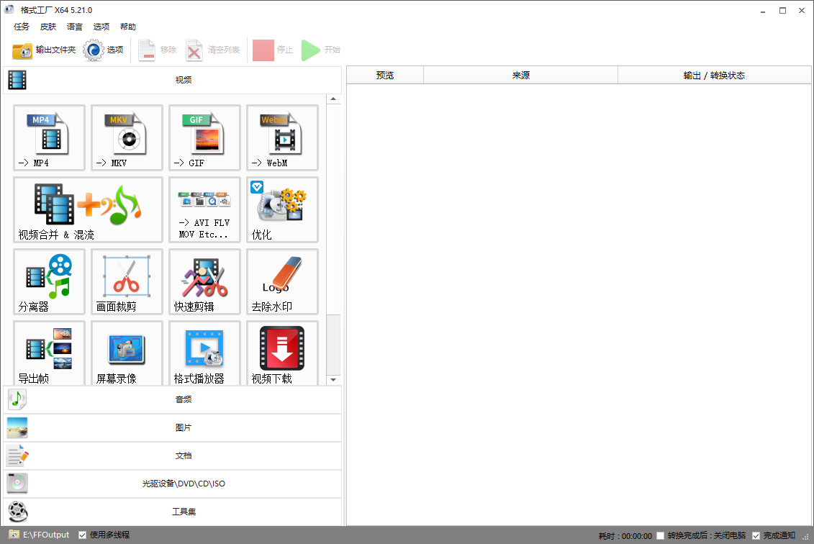Image resolution: width=814 pixels, height=544 pixels.
Task: Open the -> GIF converter
Action: (x=204, y=137)
